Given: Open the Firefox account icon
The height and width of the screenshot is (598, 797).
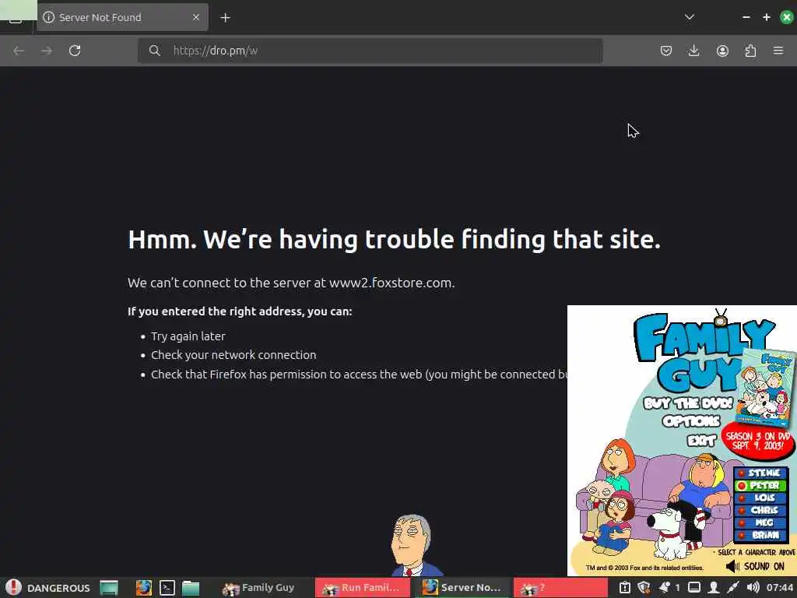Looking at the screenshot, I should (722, 51).
